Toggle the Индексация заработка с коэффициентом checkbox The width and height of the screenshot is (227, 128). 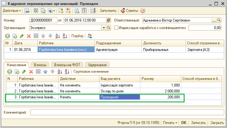click(x=116, y=28)
